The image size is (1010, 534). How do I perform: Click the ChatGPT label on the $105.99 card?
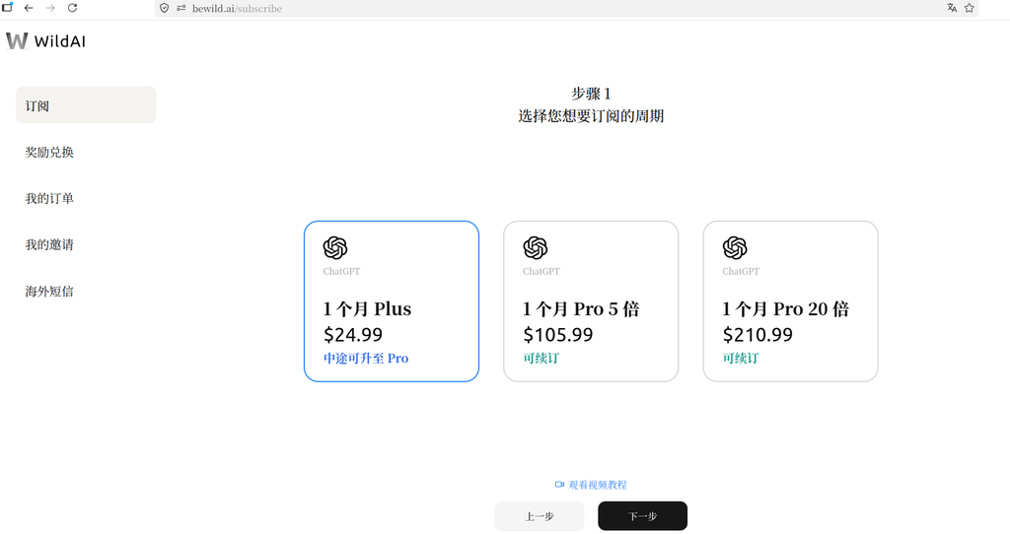541,272
